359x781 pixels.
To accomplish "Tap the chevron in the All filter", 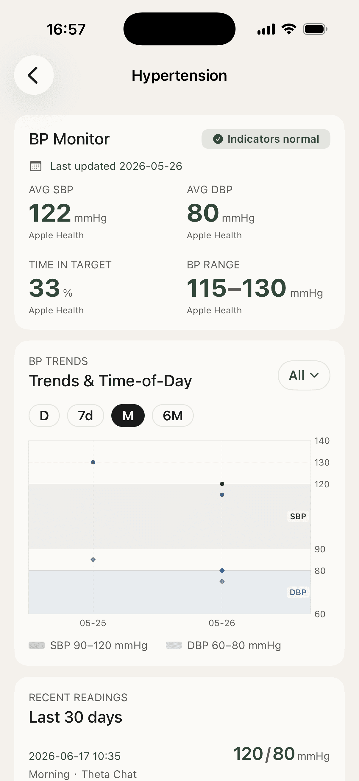I will pyautogui.click(x=314, y=375).
